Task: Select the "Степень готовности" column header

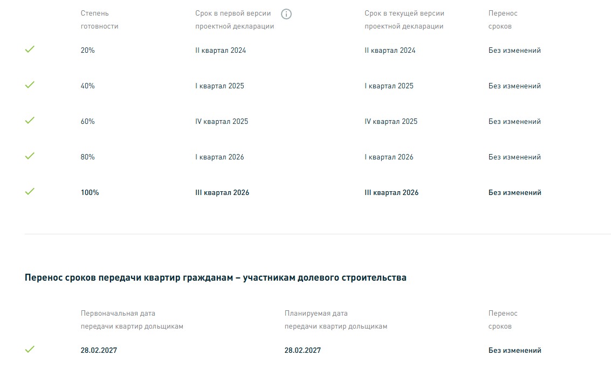Action: coord(99,20)
